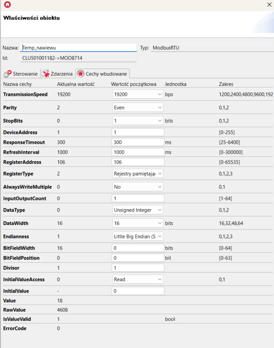Image resolution: width=274 pixels, height=348 pixels.
Task: Open the Endianness dropdown
Action: pos(138,236)
